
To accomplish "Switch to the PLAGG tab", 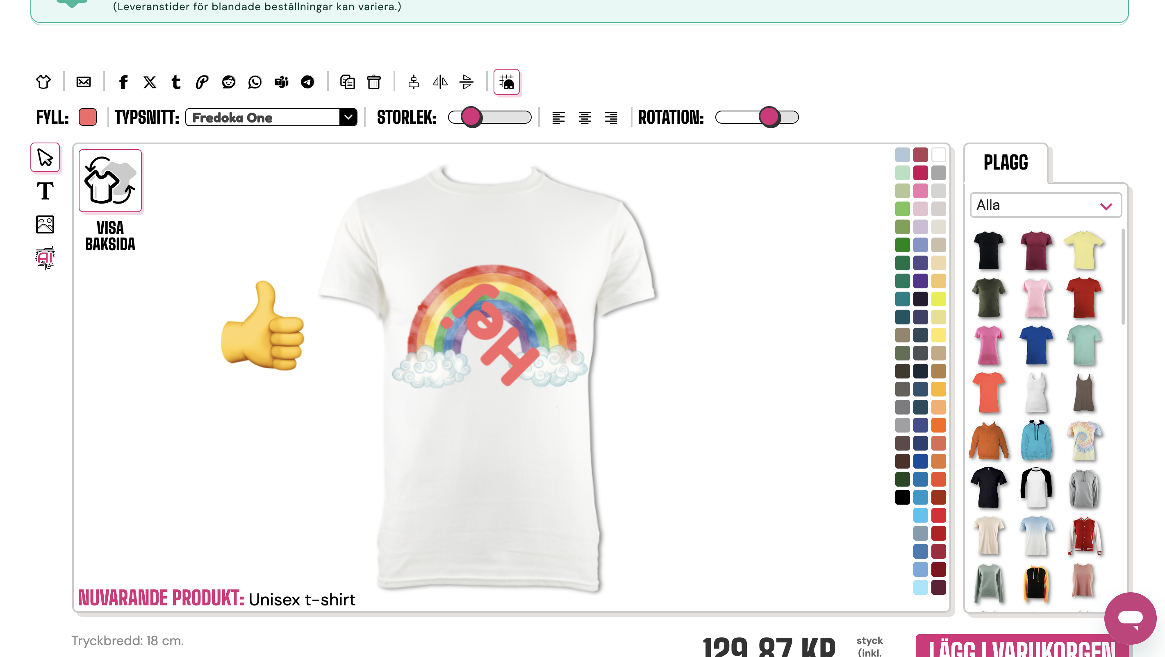I will (x=1006, y=162).
